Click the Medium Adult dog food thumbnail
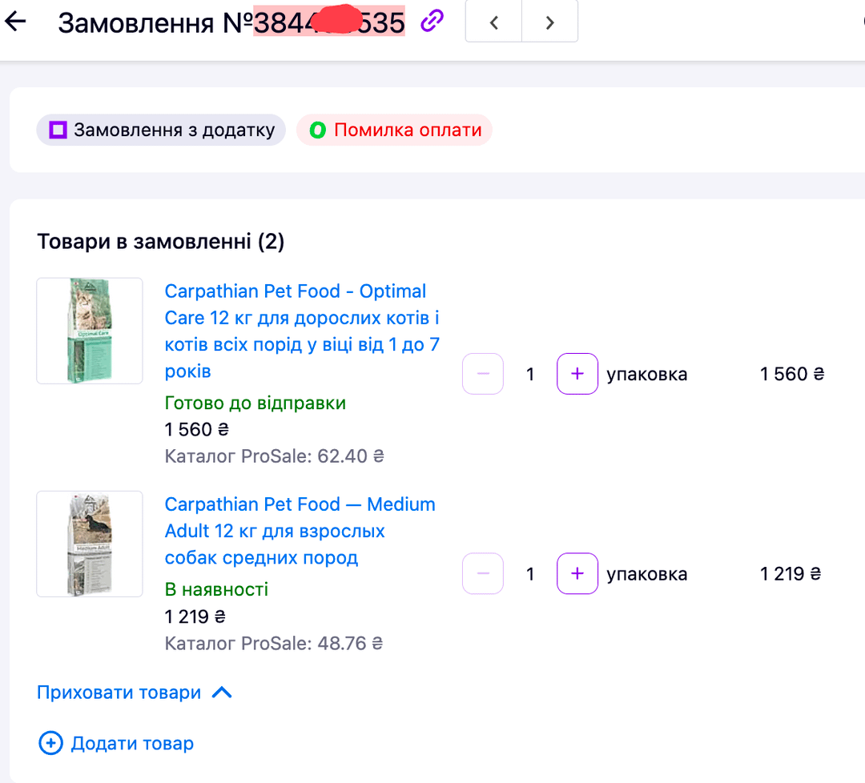Screen dimensions: 865x783 click(x=90, y=544)
